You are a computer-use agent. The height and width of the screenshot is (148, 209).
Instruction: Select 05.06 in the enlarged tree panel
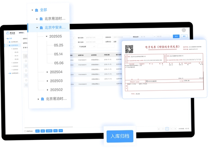[59, 63]
